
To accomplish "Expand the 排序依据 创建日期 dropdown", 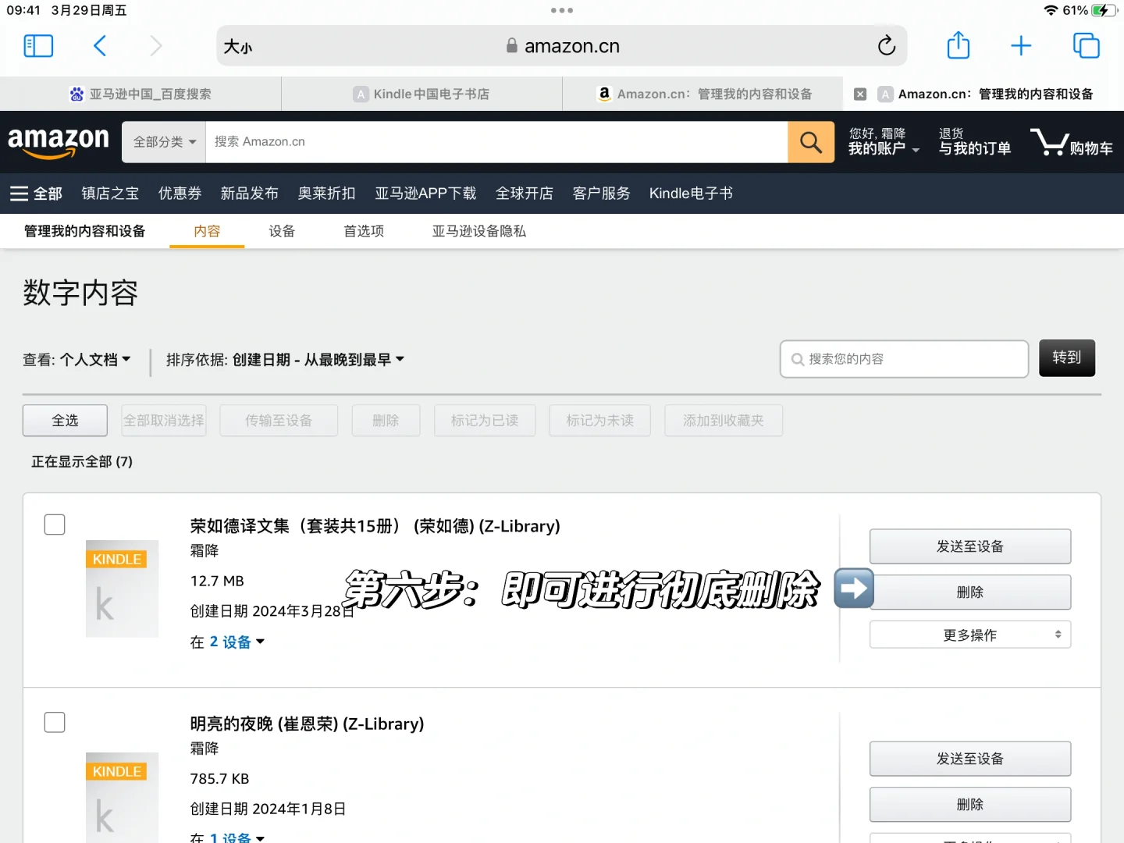I will click(285, 360).
